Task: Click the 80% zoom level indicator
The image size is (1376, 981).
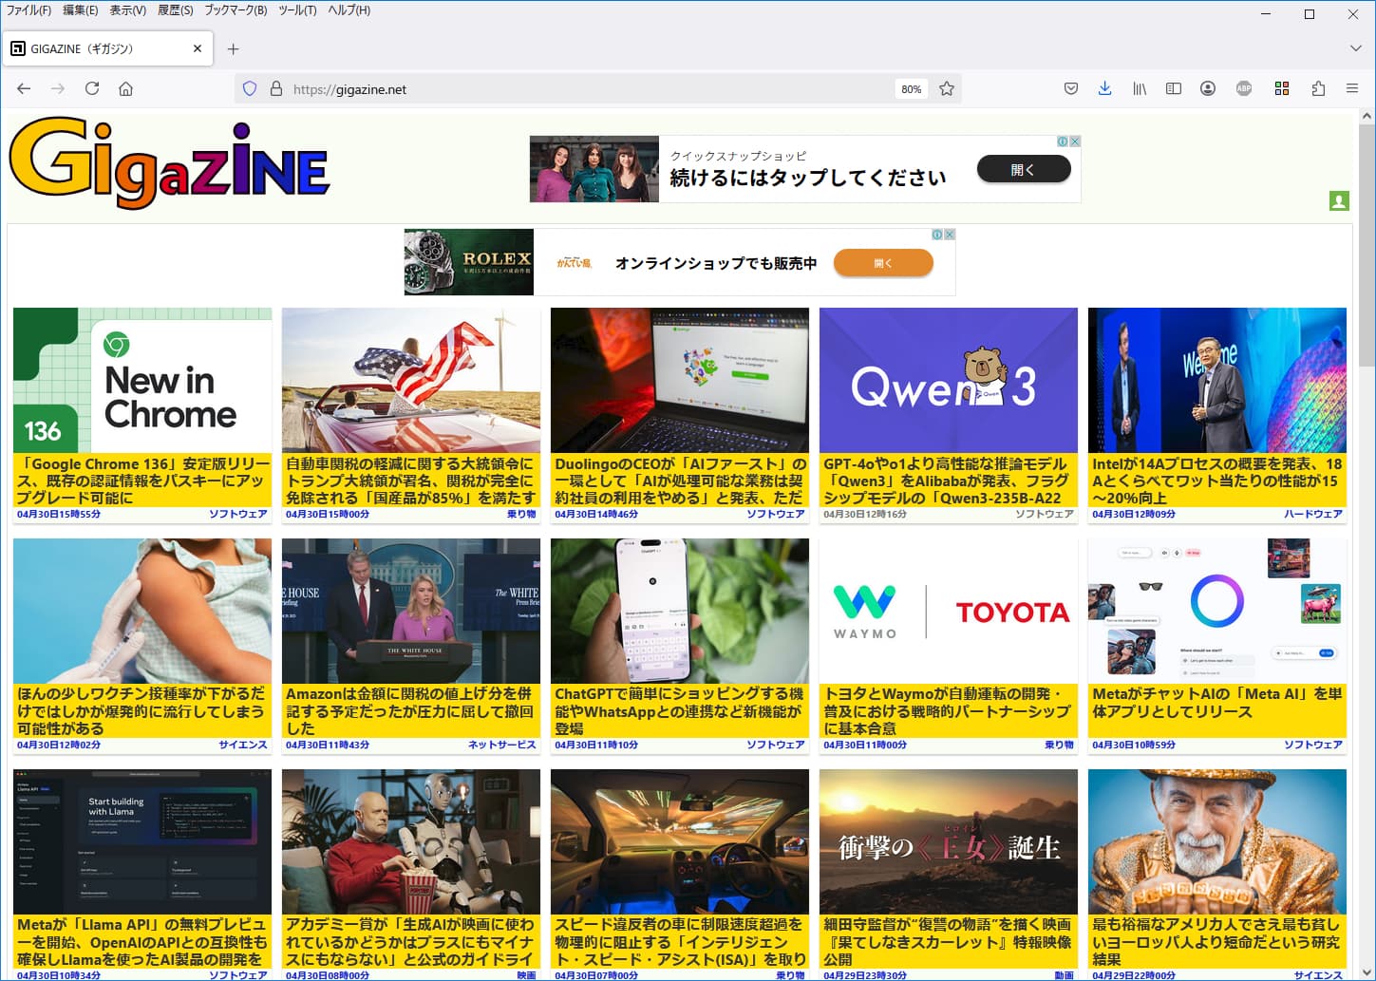Action: click(912, 89)
